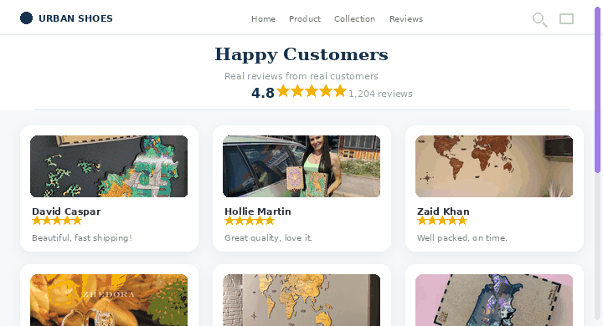This screenshot has width=603, height=326.
Task: Click the overall five-star rating next to 4.8
Action: click(312, 91)
